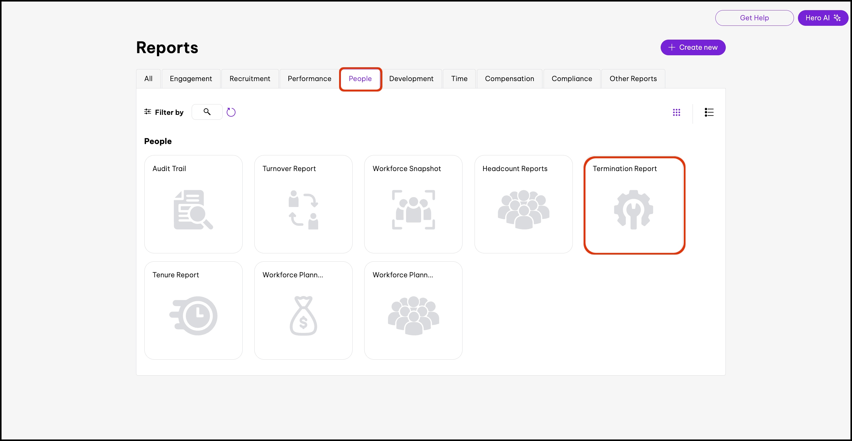This screenshot has width=852, height=441.
Task: Switch to grid view icon
Action: point(676,112)
